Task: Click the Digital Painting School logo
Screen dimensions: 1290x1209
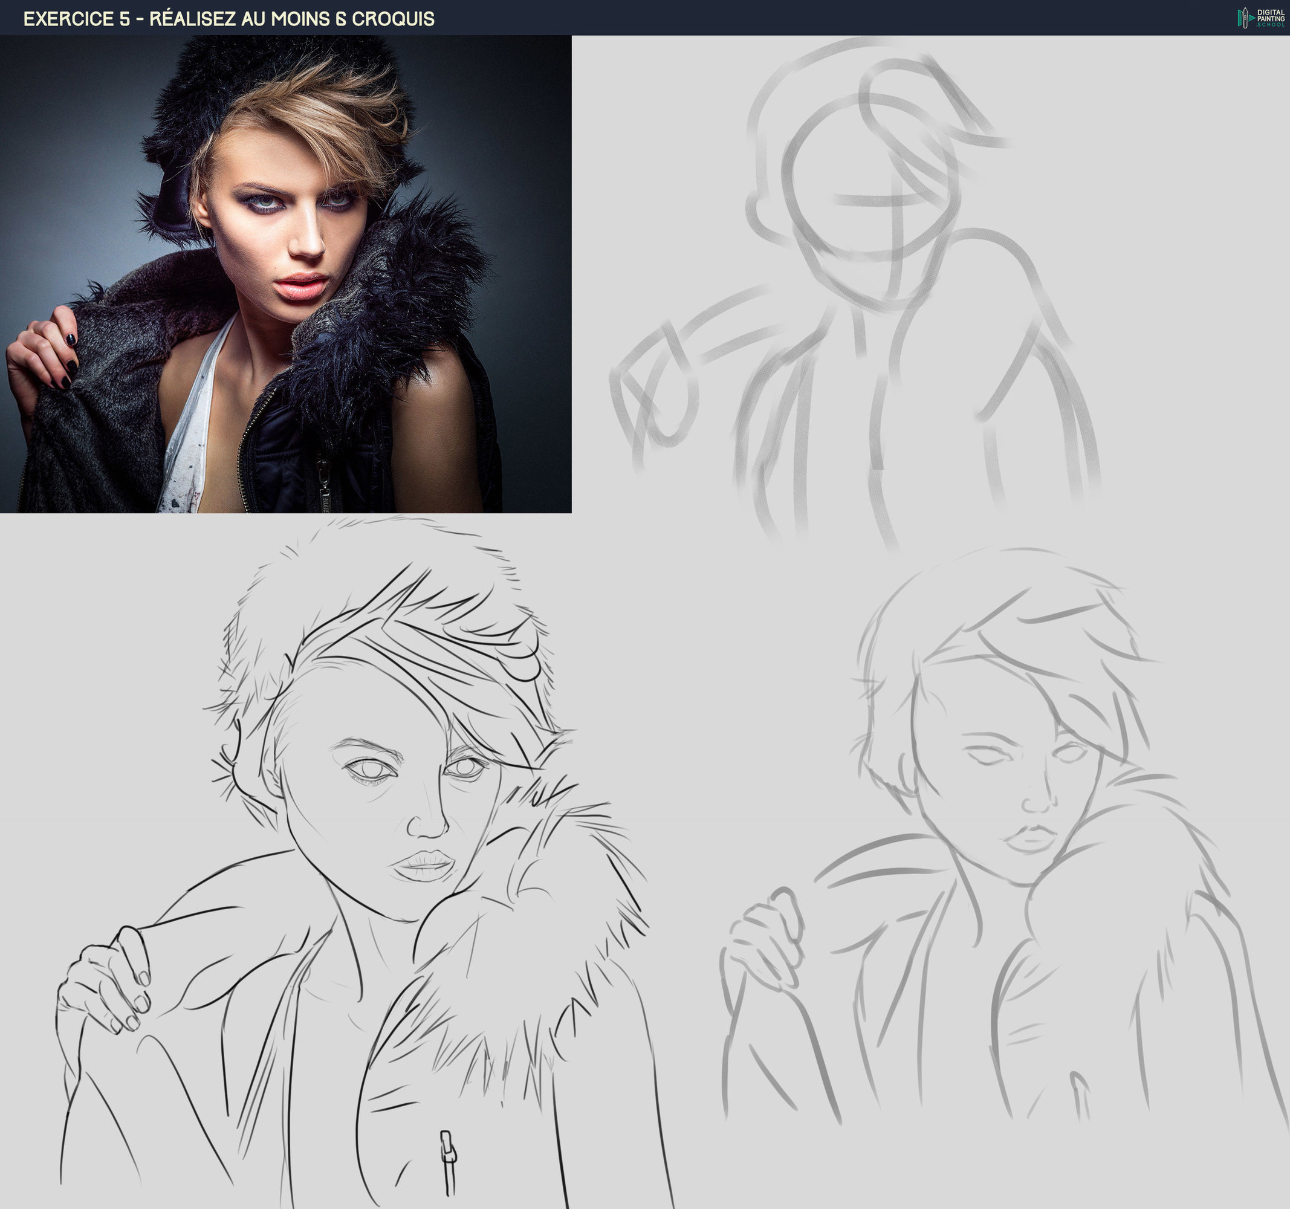Action: 1261,18
